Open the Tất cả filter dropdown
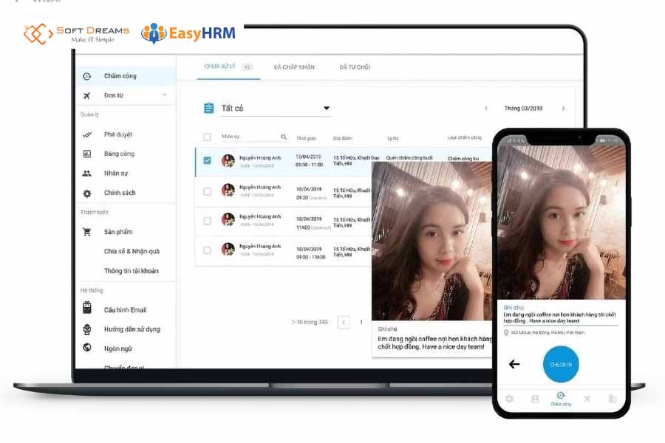This screenshot has height=443, width=665. [276, 109]
